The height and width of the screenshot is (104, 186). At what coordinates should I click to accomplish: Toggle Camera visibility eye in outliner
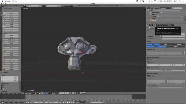181,16
